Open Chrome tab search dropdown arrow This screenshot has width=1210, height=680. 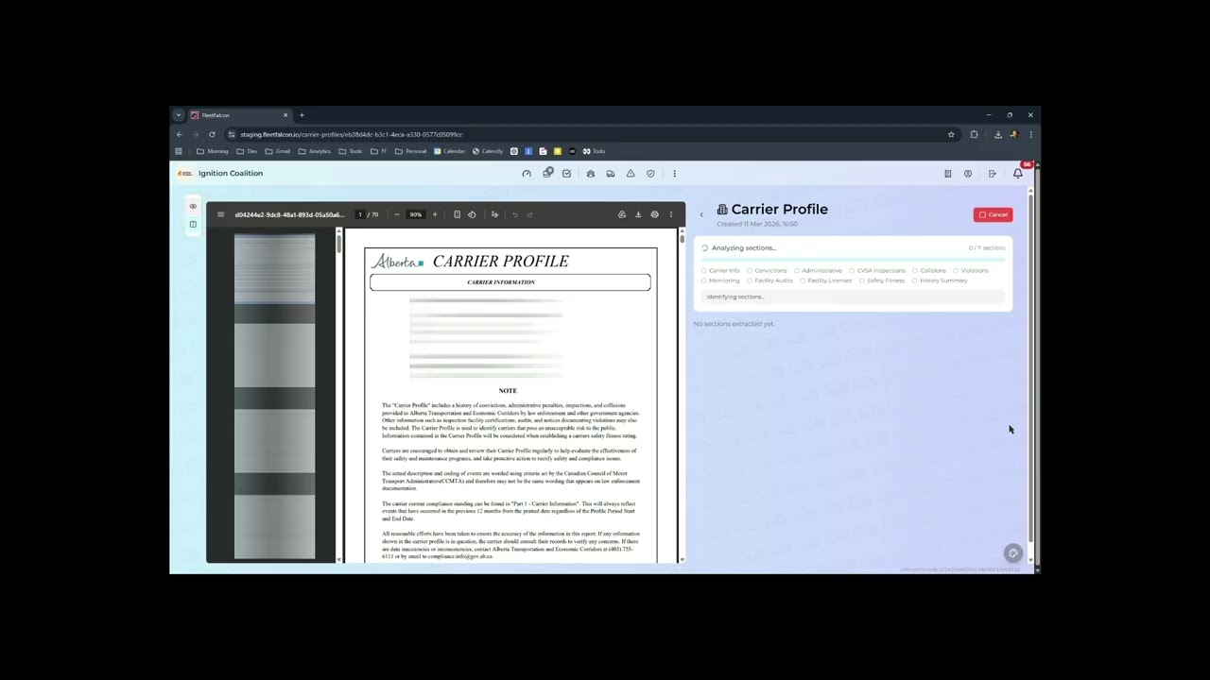pos(178,115)
